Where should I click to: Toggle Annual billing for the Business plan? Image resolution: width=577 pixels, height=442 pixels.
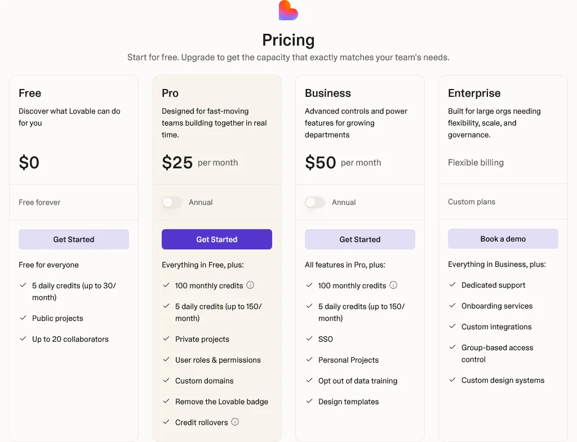[x=315, y=202]
